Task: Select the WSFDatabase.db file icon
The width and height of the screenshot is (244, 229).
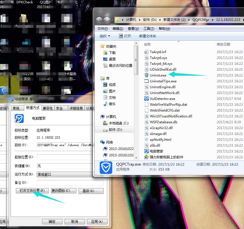Action: (146, 122)
